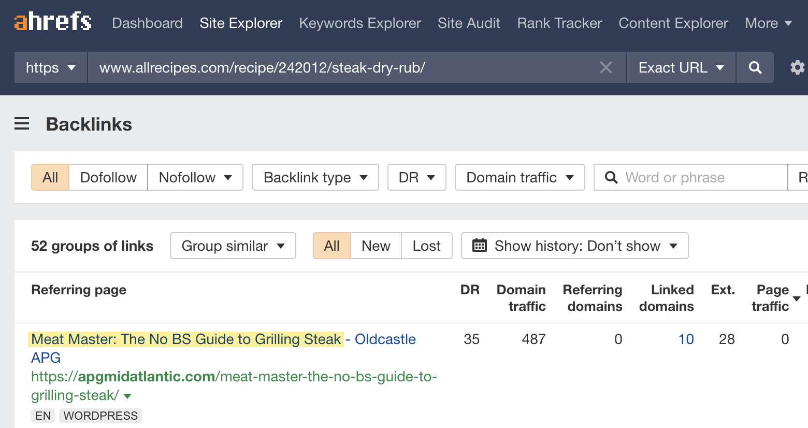Image resolution: width=808 pixels, height=428 pixels.
Task: Clear the URL using the X icon
Action: [606, 67]
